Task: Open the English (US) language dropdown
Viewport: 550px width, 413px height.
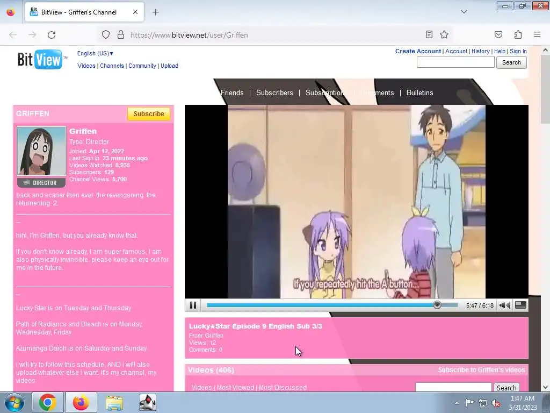Action: point(95,53)
